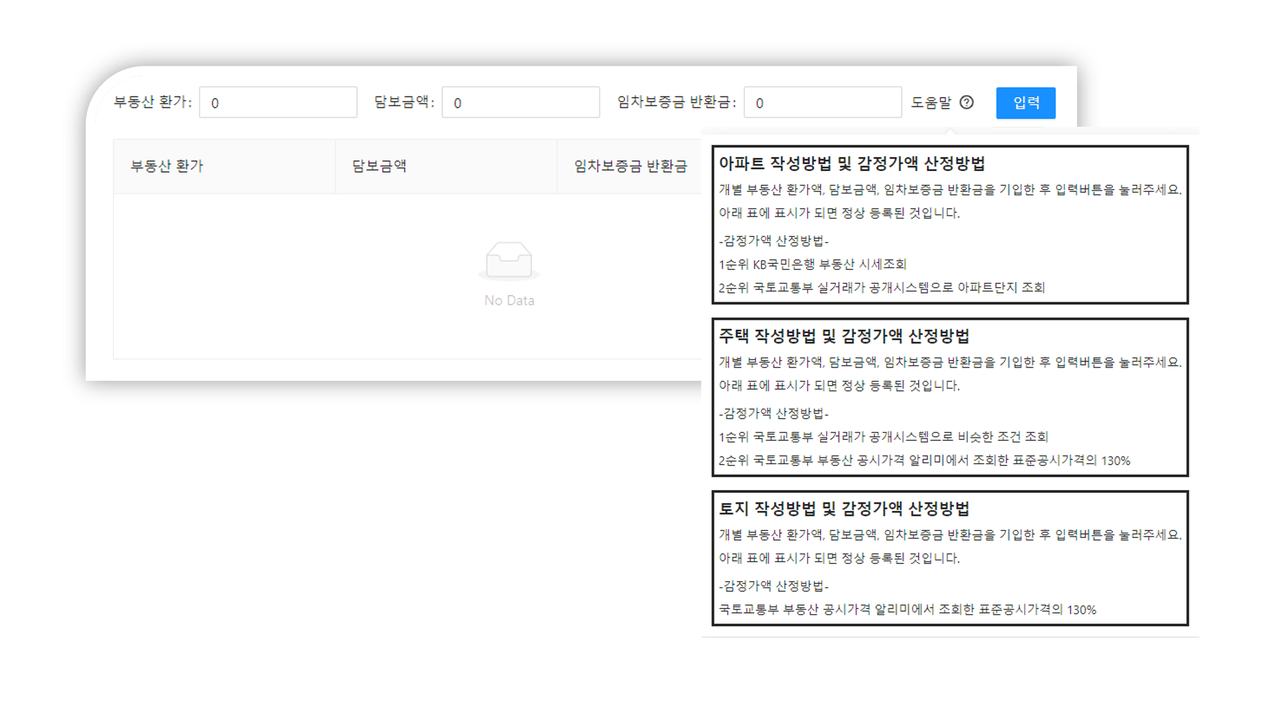
Task: Click the 주택 2순위 표준공시가격의 130% line
Action: tap(924, 460)
